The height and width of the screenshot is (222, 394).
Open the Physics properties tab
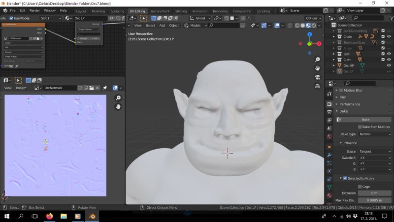tap(329, 171)
